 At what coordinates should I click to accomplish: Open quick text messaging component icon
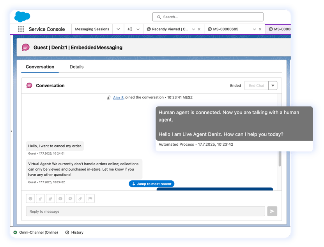tap(60, 199)
